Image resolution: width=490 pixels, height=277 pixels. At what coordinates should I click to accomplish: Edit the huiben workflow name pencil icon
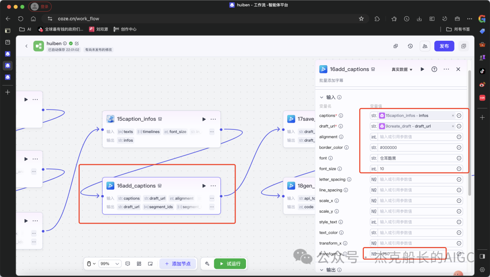[77, 43]
